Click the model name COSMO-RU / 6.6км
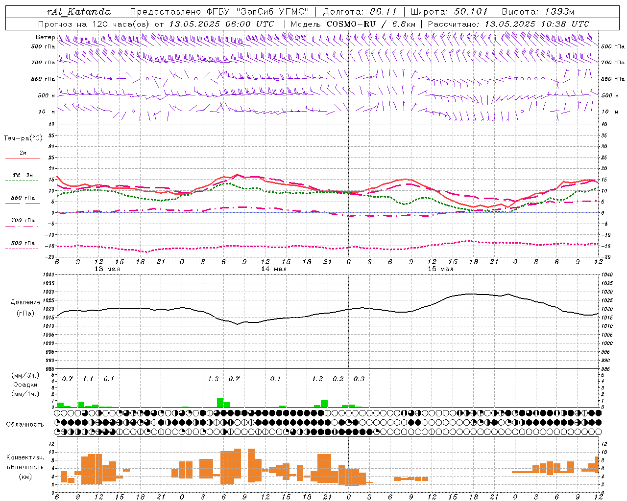The height and width of the screenshot is (501, 627). point(371,24)
